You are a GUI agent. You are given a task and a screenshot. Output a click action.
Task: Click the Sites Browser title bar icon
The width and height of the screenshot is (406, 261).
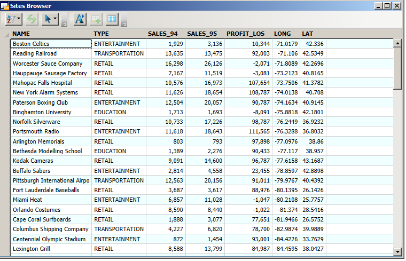5,6
